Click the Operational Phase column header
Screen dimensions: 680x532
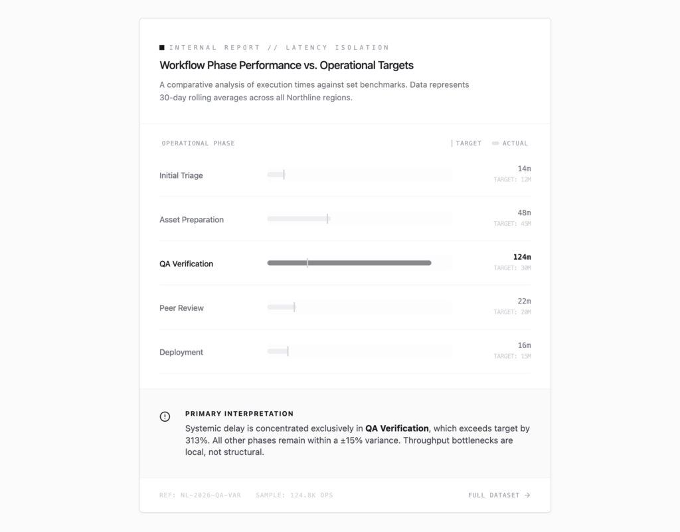tap(198, 143)
